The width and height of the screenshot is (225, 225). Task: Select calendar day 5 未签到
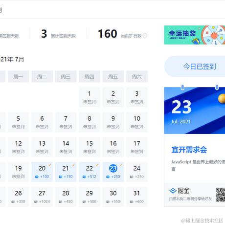pos(18,122)
